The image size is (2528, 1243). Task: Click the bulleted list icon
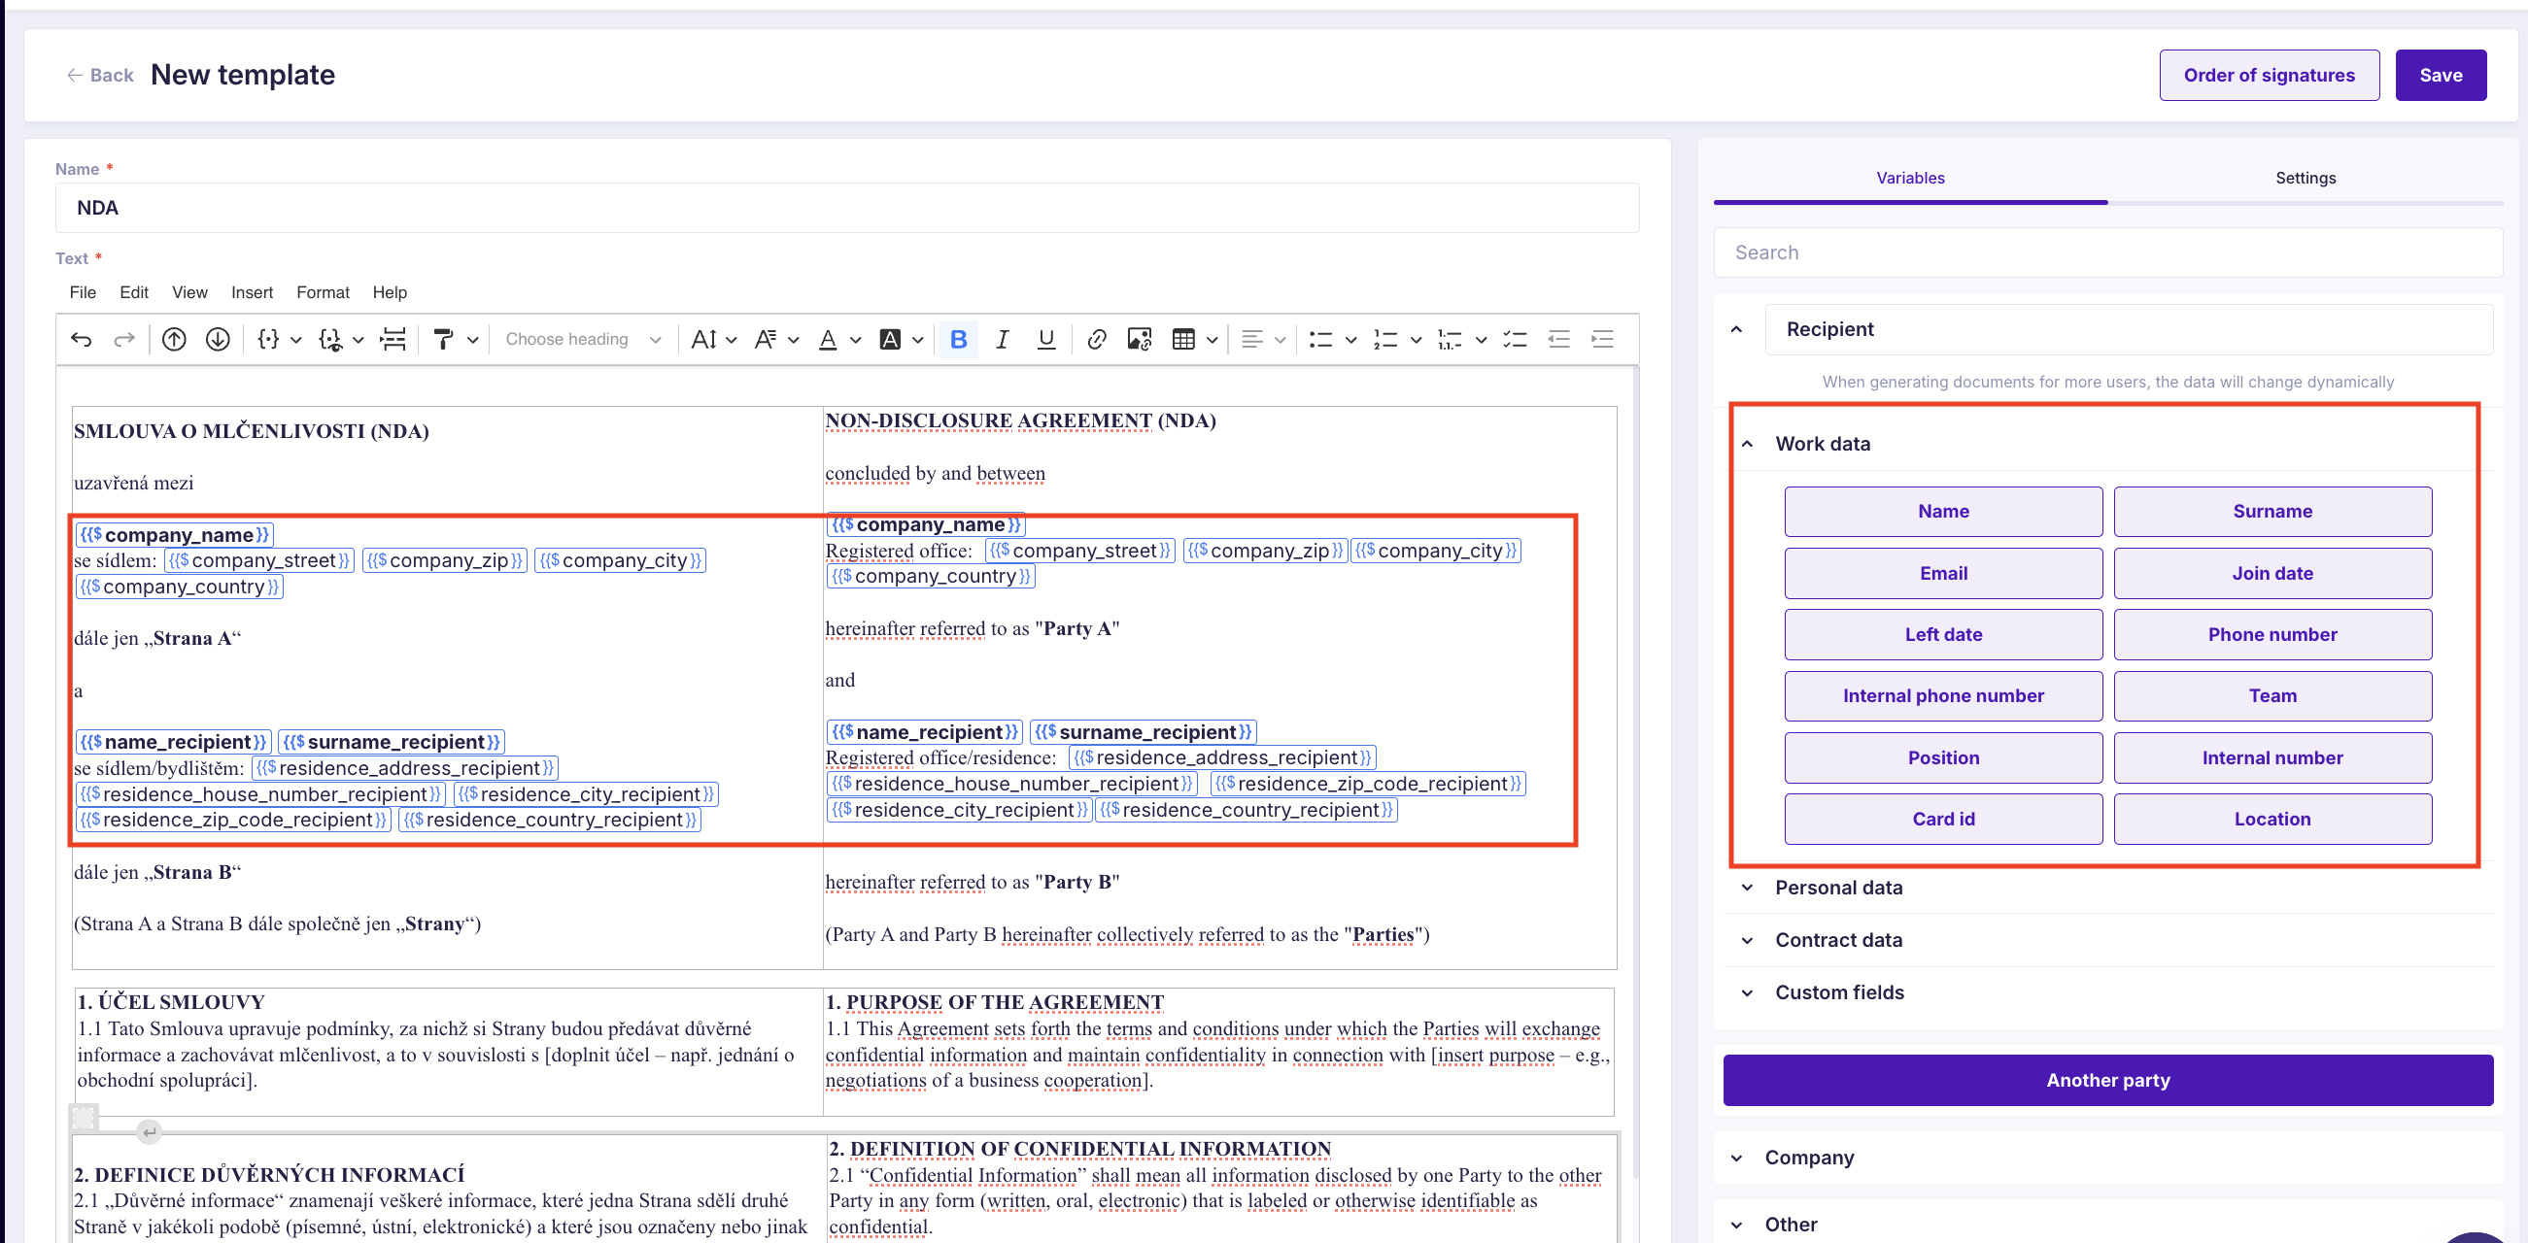pyautogui.click(x=1321, y=340)
